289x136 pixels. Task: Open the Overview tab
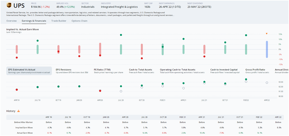pos(11,21)
